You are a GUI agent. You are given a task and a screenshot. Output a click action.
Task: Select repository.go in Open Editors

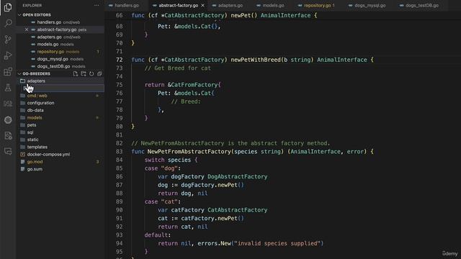coord(60,52)
